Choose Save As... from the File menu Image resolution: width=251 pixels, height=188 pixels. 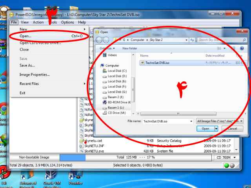pyautogui.click(x=49, y=65)
